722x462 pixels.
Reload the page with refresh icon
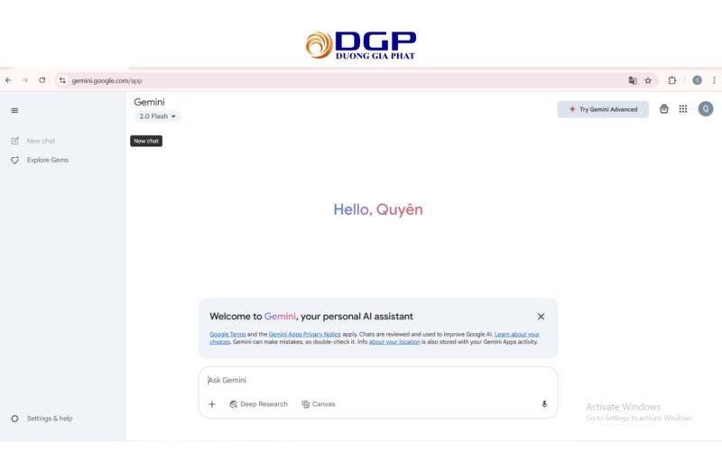pyautogui.click(x=42, y=80)
